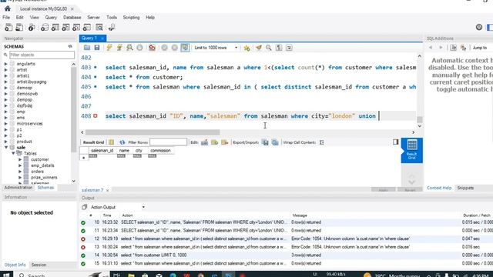Create a new SQL tab icon

point(8,28)
